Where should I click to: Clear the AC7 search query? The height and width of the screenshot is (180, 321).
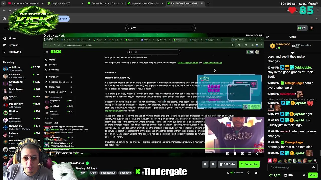(x=192, y=28)
